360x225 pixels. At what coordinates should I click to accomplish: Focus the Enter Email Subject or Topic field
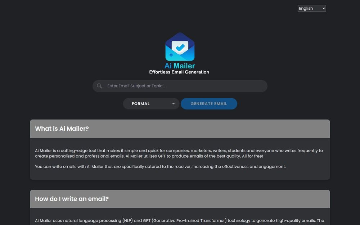(180, 86)
